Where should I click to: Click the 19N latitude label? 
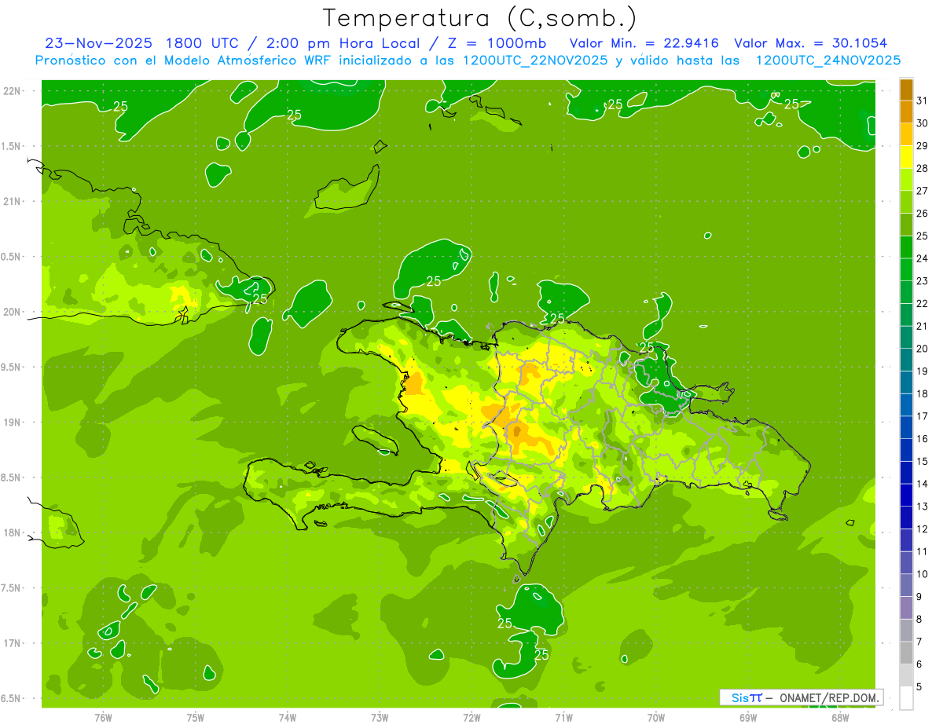click(12, 423)
